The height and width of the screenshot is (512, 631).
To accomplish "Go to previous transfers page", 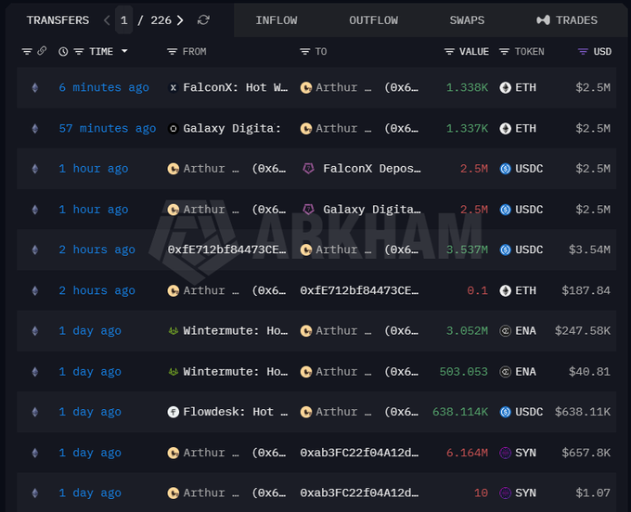I will click(107, 20).
